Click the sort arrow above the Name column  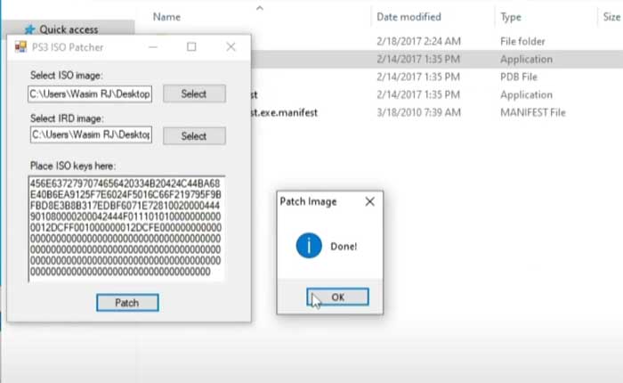[260, 7]
